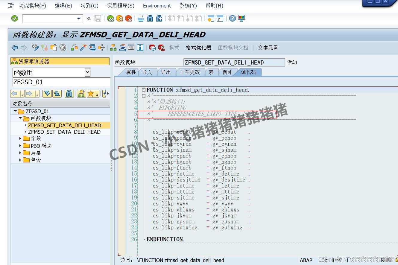Image resolution: width=398 pixels, height=265 pixels.
Task: Expand the 包含 folder node
Action: (20, 160)
